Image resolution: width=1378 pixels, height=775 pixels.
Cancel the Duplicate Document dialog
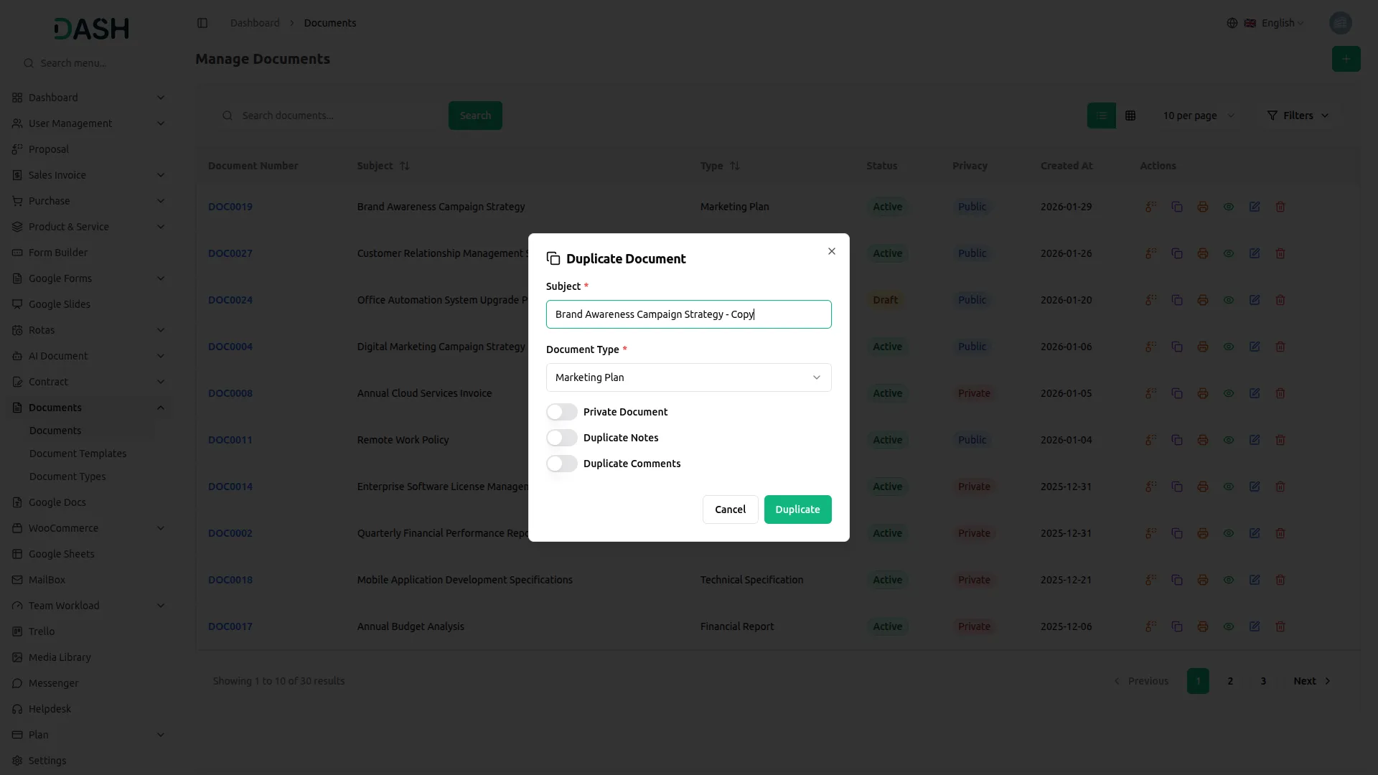click(x=730, y=509)
